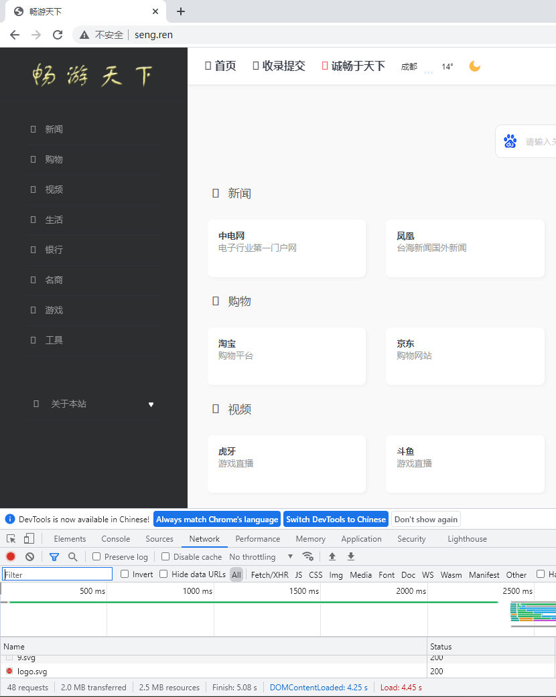Open the network search magnifier icon

72,556
